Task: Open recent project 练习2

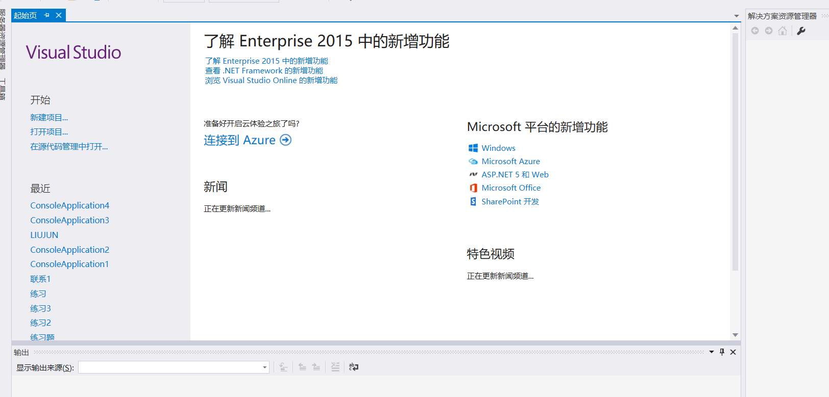Action: (x=41, y=323)
